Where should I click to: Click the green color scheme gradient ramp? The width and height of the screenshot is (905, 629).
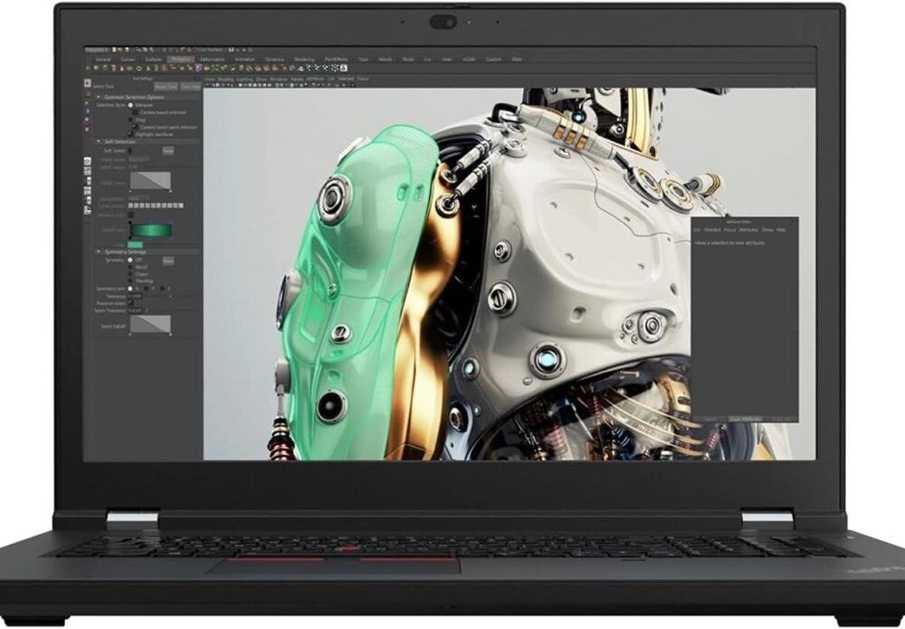tap(151, 230)
